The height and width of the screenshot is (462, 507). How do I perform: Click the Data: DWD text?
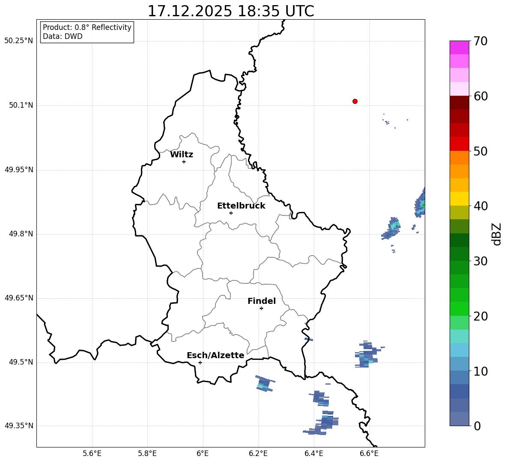[63, 36]
